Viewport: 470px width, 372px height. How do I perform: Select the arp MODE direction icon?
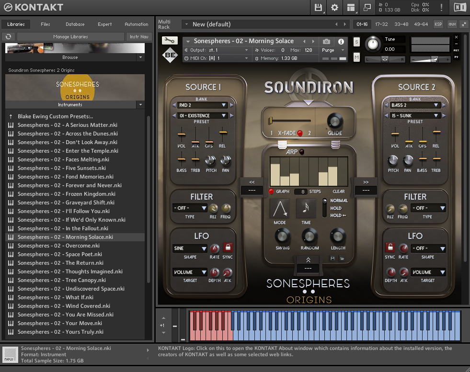click(280, 208)
